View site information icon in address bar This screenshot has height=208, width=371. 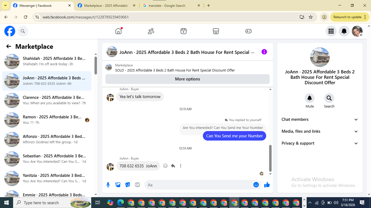pyautogui.click(x=37, y=17)
